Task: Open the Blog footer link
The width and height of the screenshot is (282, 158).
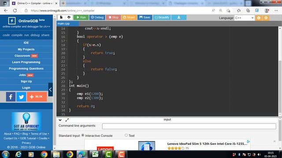Action: [25, 133]
